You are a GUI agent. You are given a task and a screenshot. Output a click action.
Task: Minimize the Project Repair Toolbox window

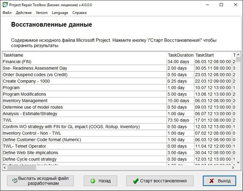pyautogui.click(x=207, y=5)
